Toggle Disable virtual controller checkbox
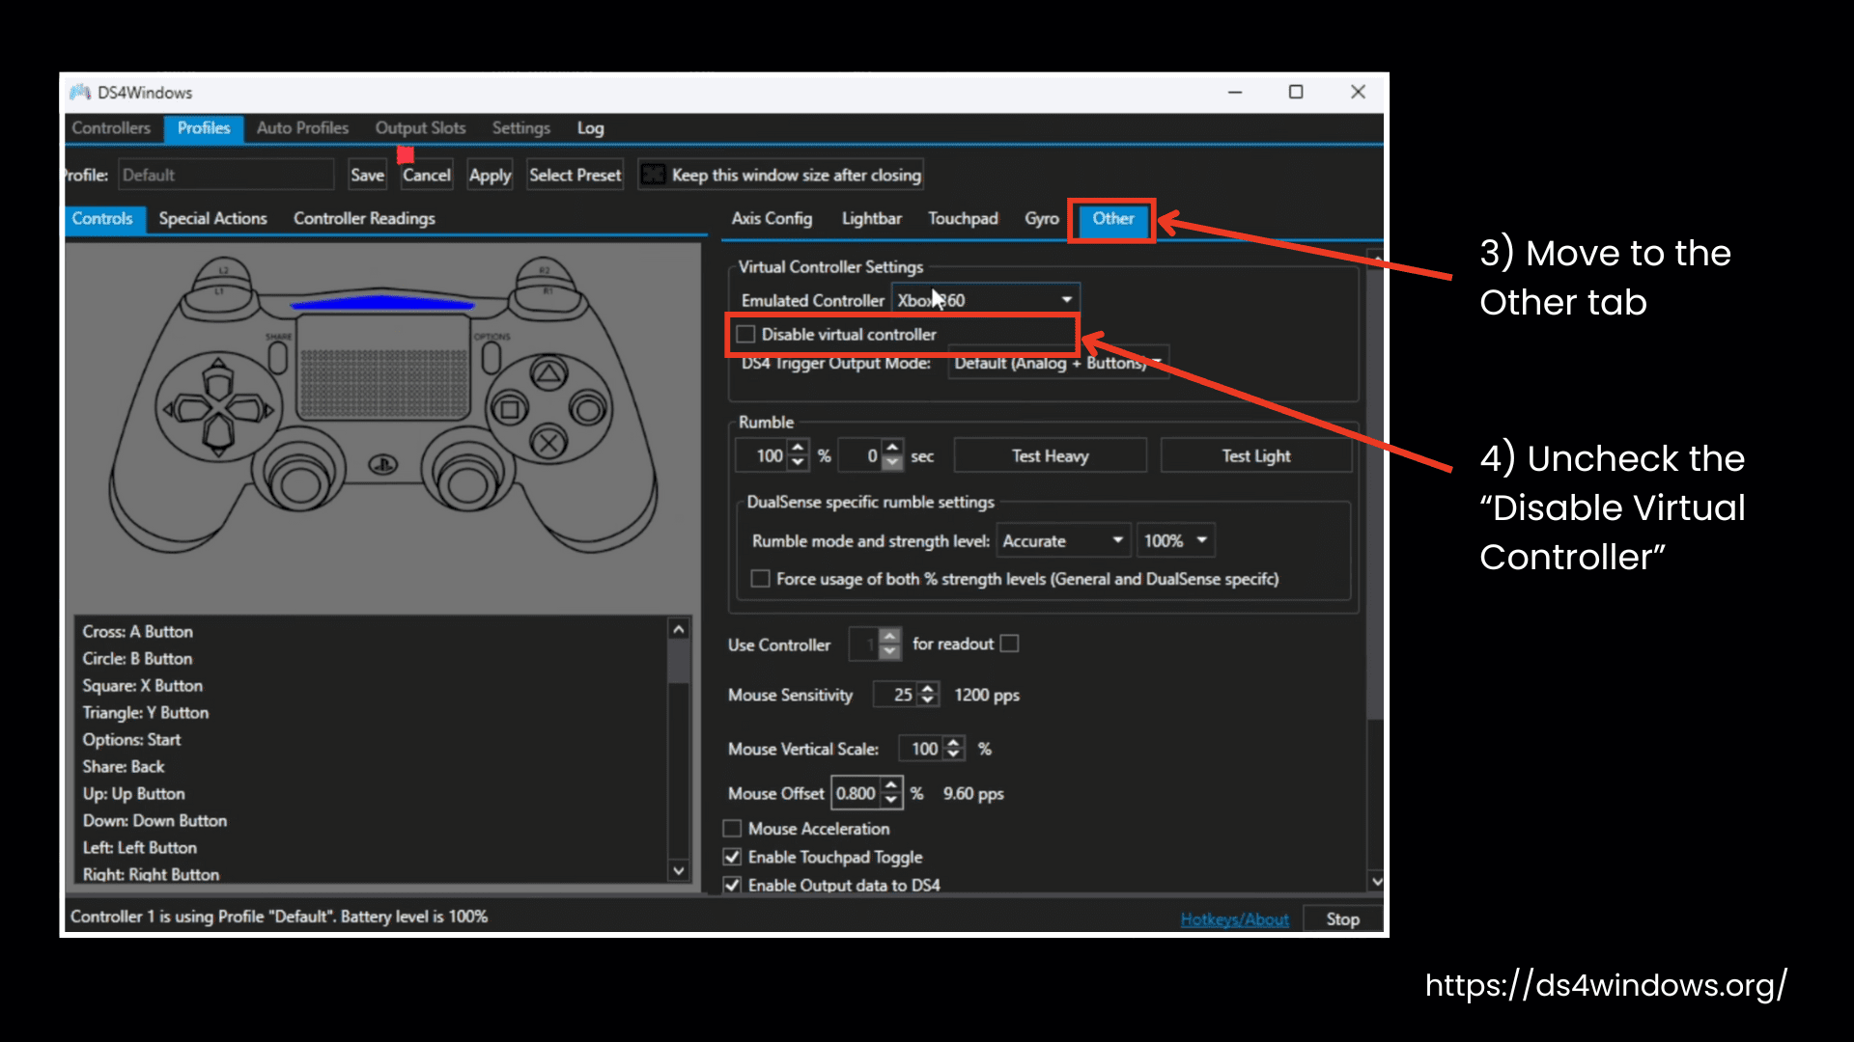The height and width of the screenshot is (1042, 1854). tap(745, 335)
